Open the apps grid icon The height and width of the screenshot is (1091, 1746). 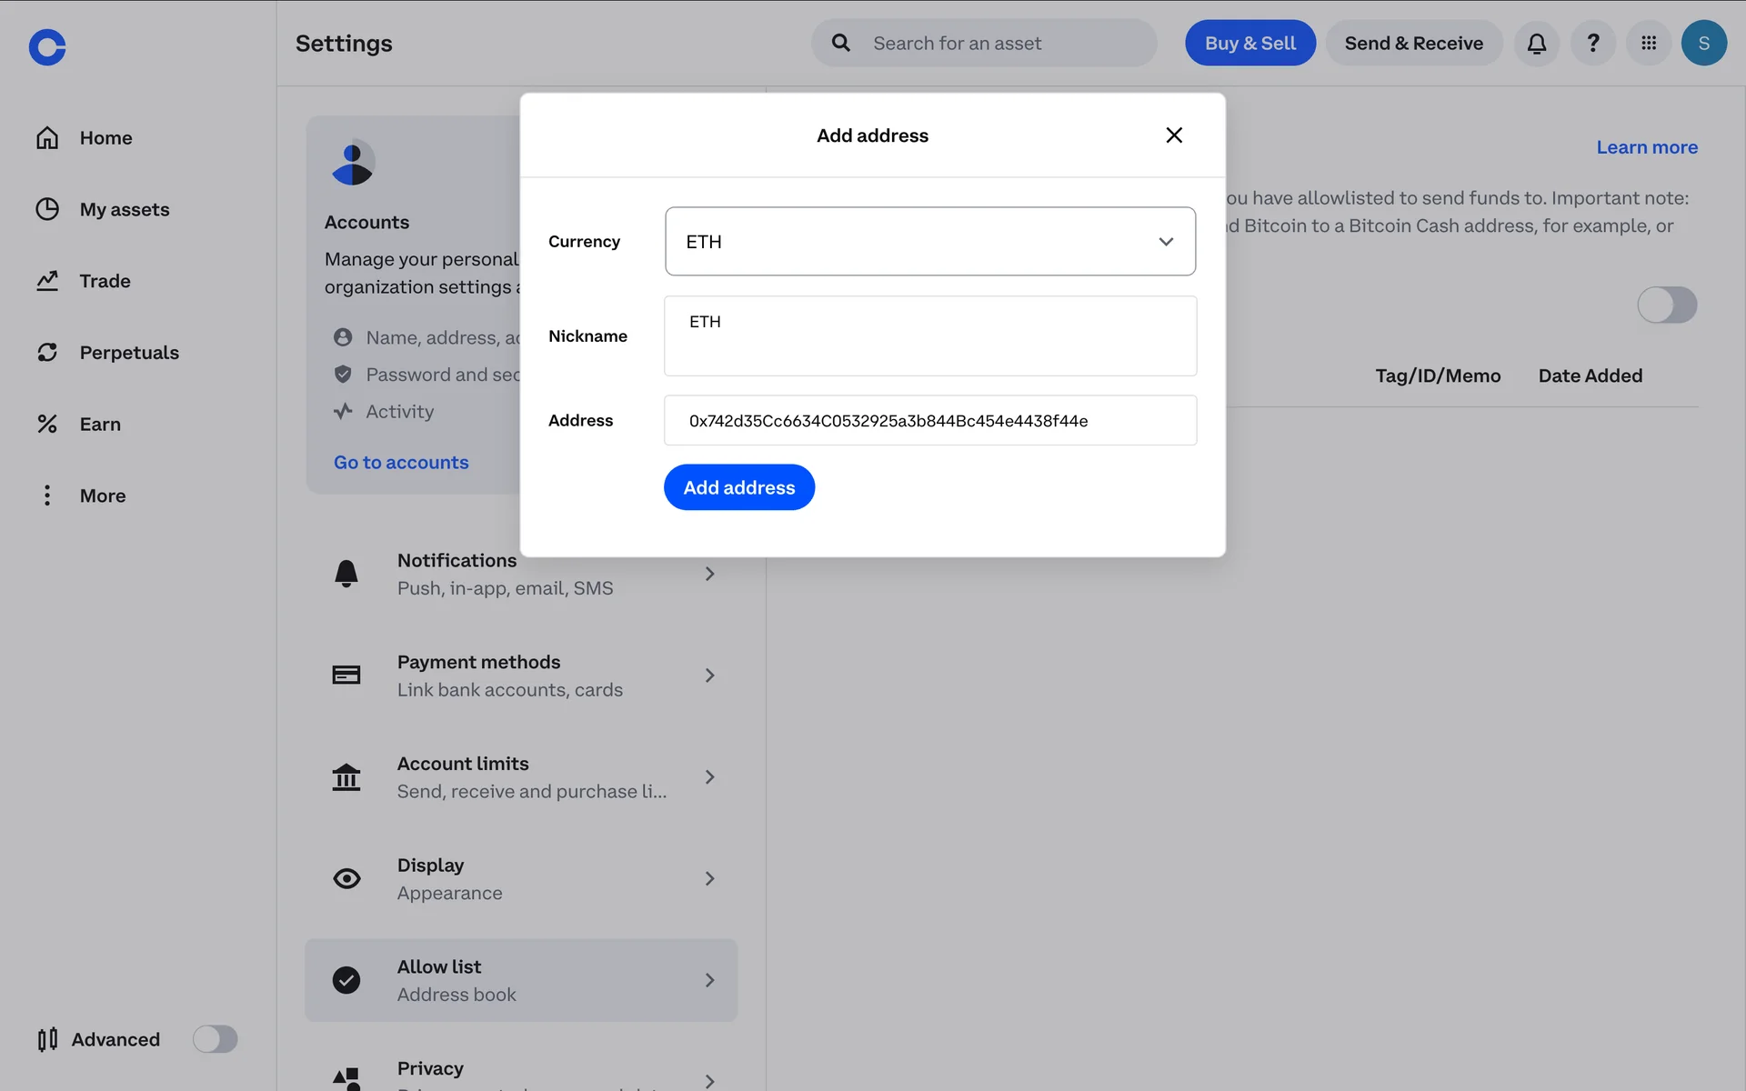[1648, 43]
